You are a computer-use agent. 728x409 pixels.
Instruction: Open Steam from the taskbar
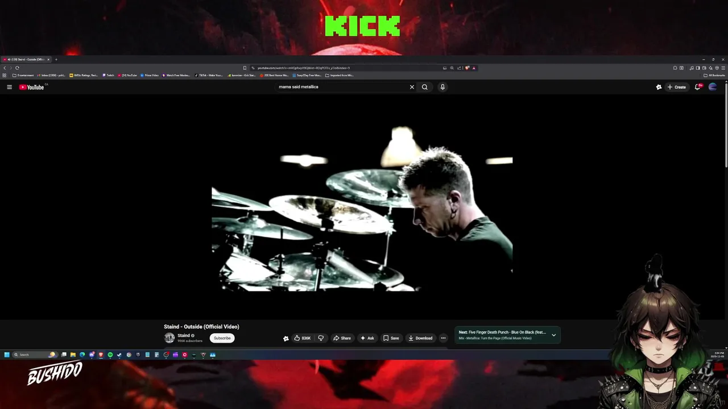tap(119, 354)
